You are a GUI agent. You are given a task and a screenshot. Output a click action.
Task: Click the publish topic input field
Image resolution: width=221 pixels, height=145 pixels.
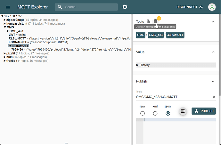[173, 97]
